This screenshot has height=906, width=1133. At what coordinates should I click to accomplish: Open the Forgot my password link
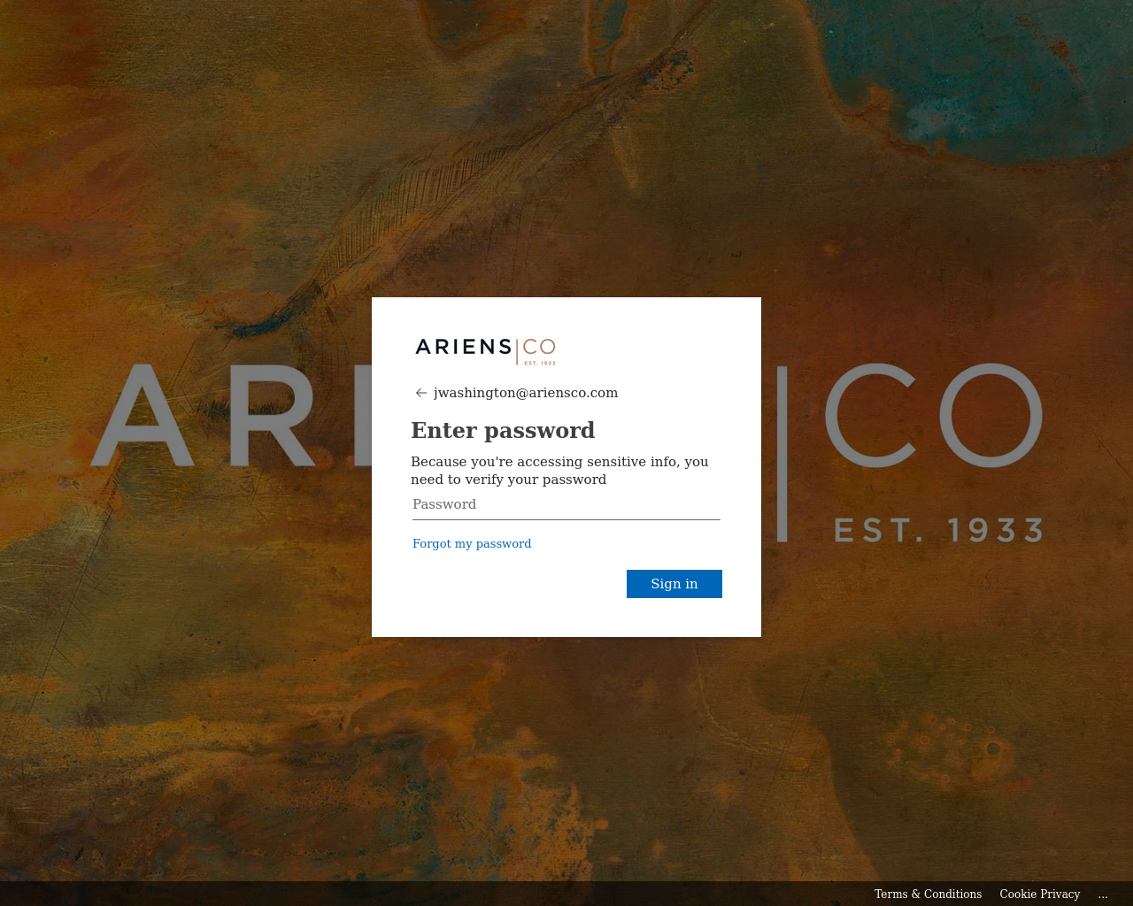tap(472, 544)
